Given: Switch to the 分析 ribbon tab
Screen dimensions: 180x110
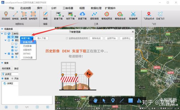Looking at the screenshot, I should pyautogui.click(x=54, y=8).
